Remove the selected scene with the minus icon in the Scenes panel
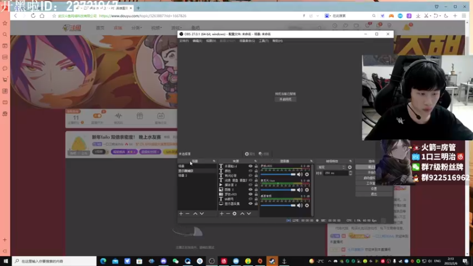 coord(187,213)
